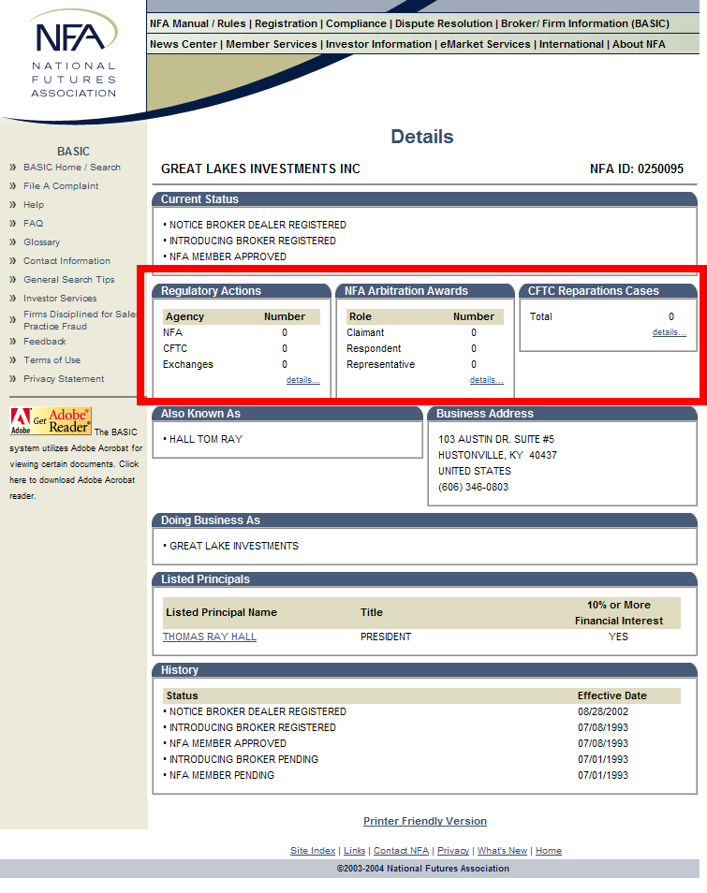Open eMarket Services in top navigation

[485, 44]
